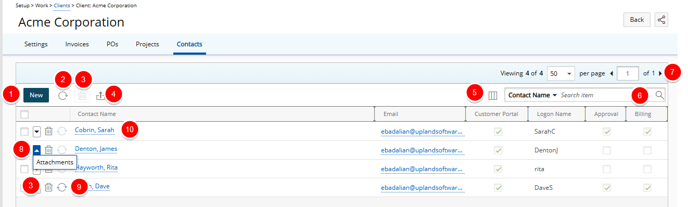Click the logon name rita
This screenshot has height=207, width=688.
[x=540, y=169]
